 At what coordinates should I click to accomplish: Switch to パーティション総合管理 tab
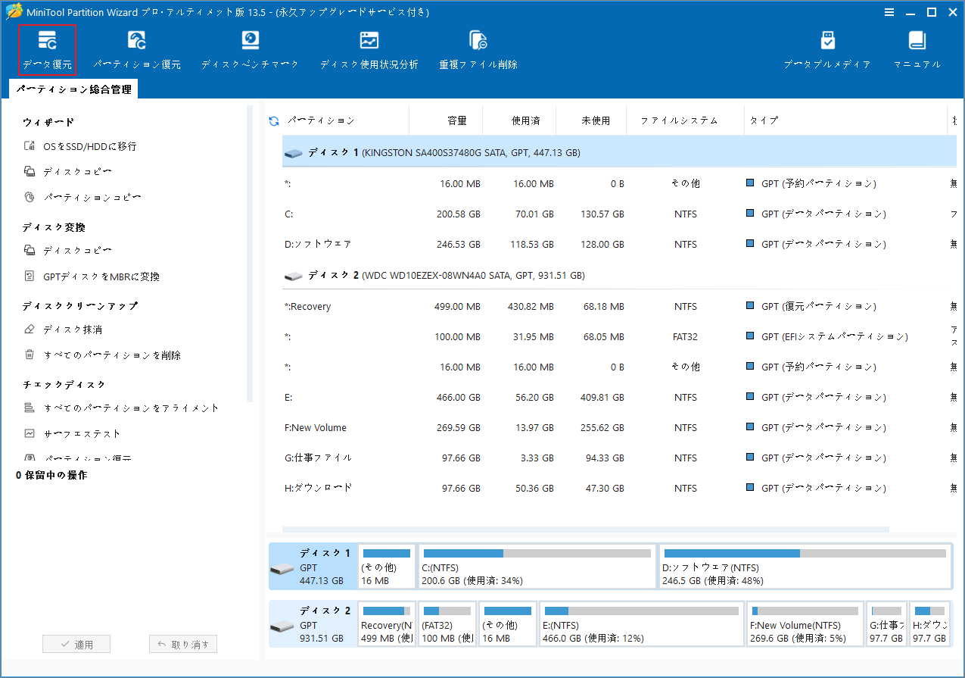(x=76, y=88)
